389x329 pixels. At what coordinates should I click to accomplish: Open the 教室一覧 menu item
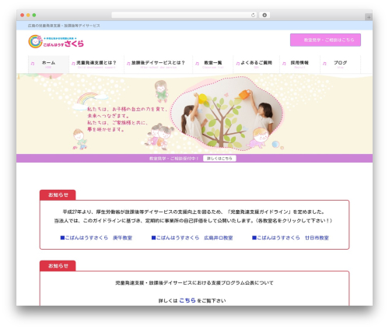point(213,64)
